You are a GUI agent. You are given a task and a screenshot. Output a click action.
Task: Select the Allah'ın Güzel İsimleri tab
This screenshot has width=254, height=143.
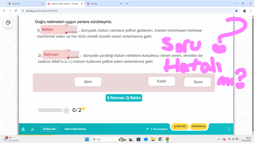[x=65, y=3]
